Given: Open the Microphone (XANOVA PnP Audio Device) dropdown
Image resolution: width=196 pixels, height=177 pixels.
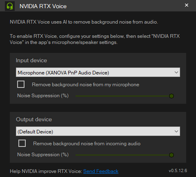Looking at the screenshot, I should point(98,72).
